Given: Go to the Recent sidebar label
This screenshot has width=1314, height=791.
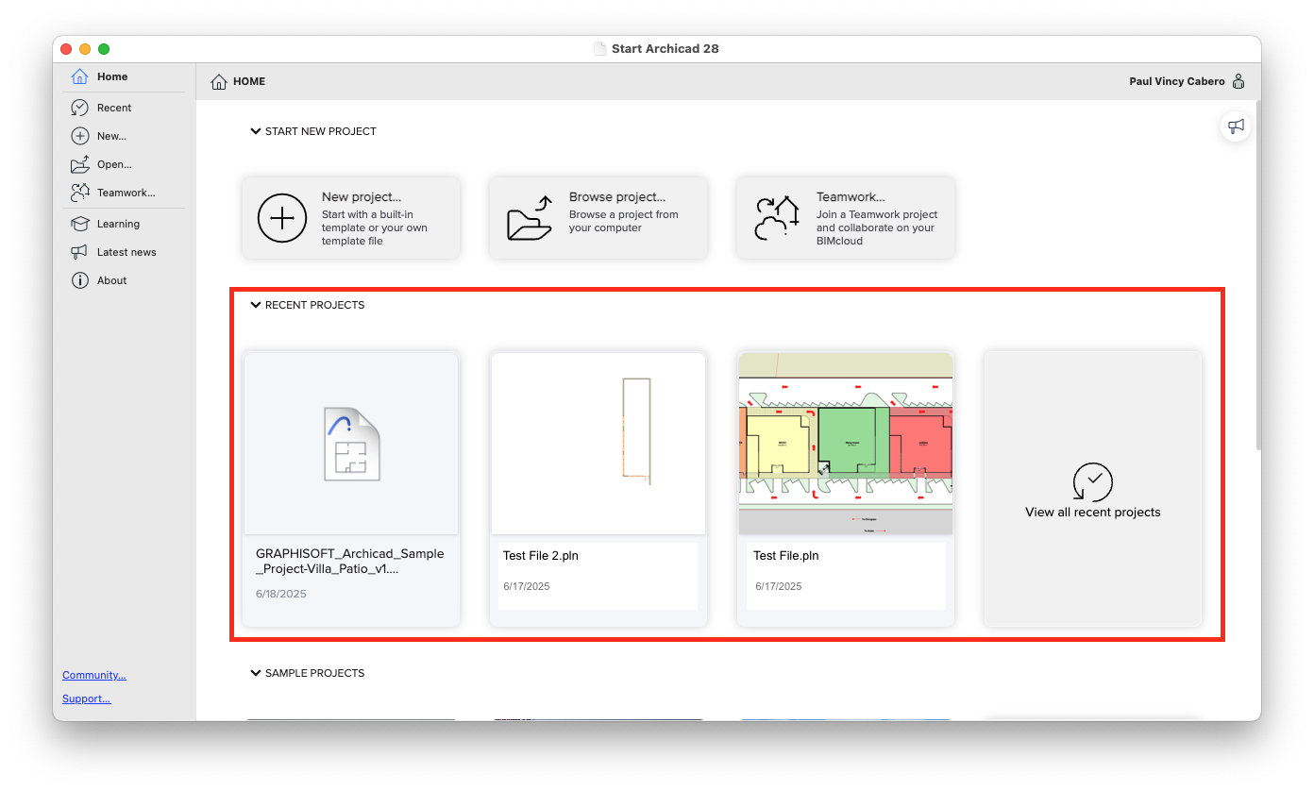Looking at the screenshot, I should (x=114, y=108).
